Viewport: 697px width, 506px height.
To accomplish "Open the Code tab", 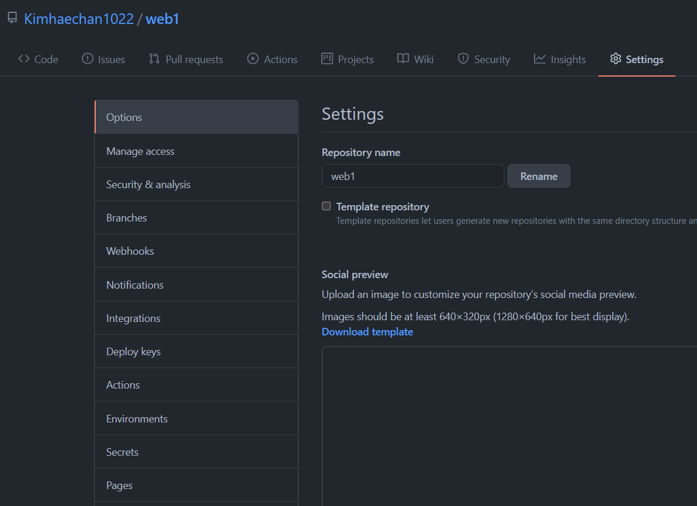I will click(38, 59).
